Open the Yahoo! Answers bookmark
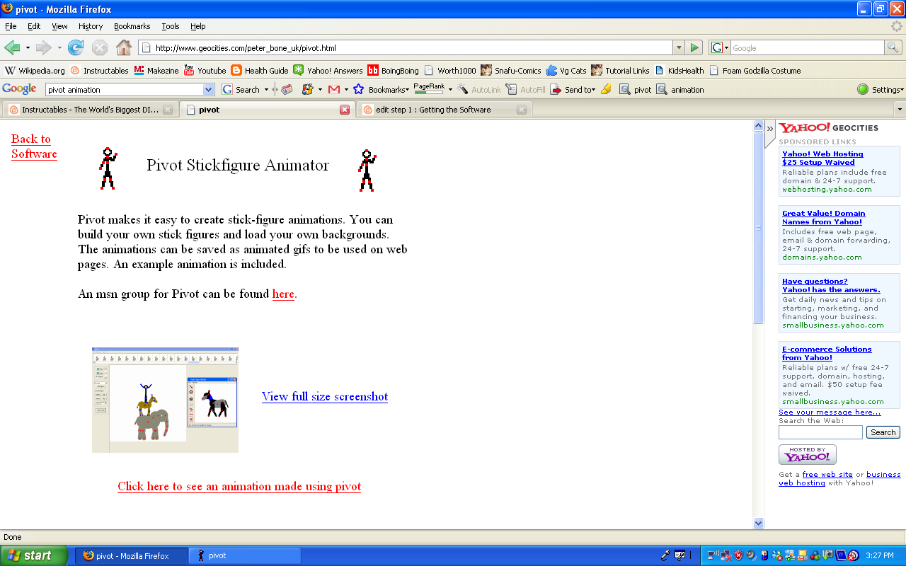906x566 pixels. coord(328,71)
